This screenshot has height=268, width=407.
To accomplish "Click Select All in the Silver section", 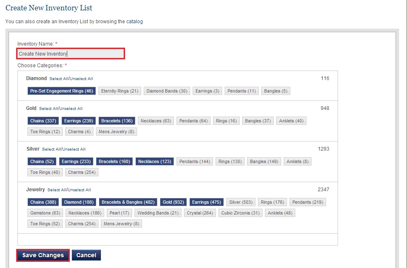I will [52, 149].
